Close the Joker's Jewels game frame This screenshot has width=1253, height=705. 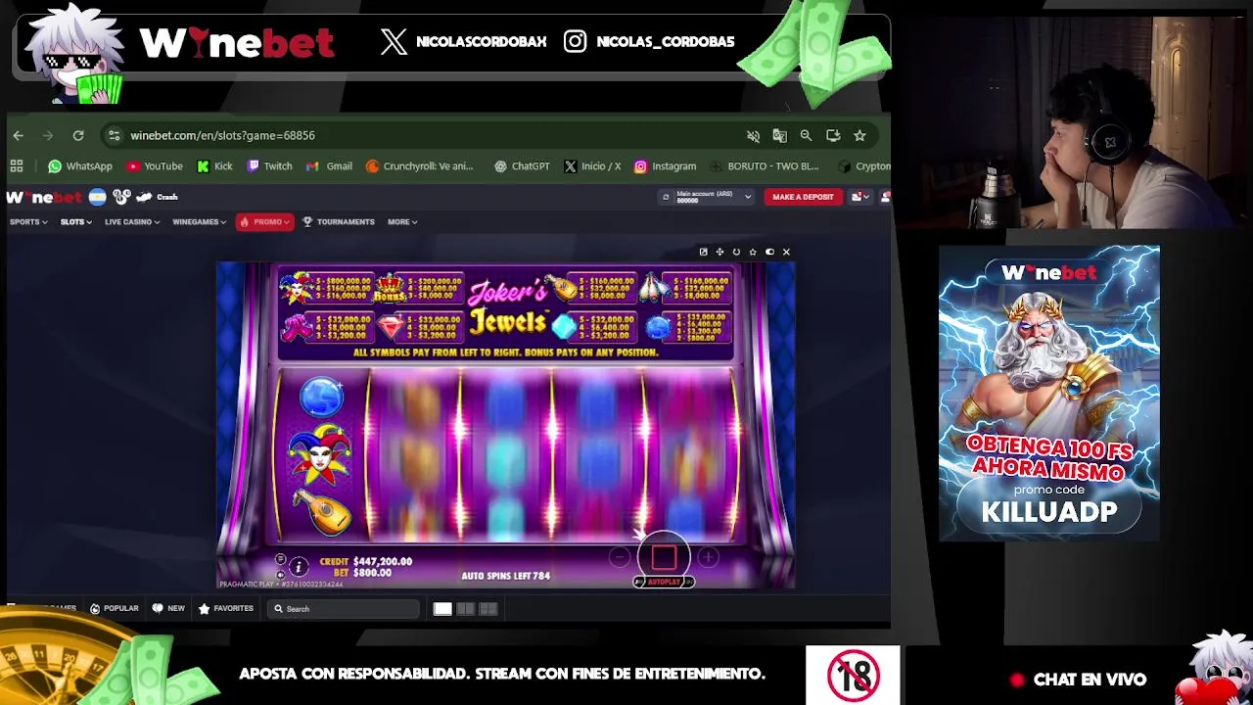786,253
